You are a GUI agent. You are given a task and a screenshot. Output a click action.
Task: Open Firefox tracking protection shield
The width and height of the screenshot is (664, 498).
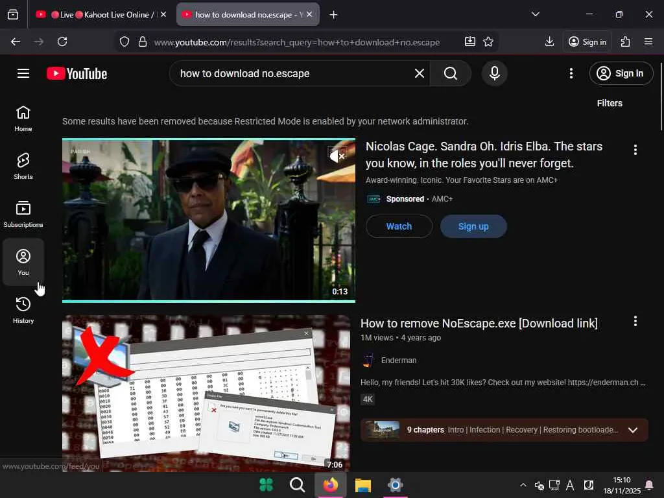pos(124,41)
